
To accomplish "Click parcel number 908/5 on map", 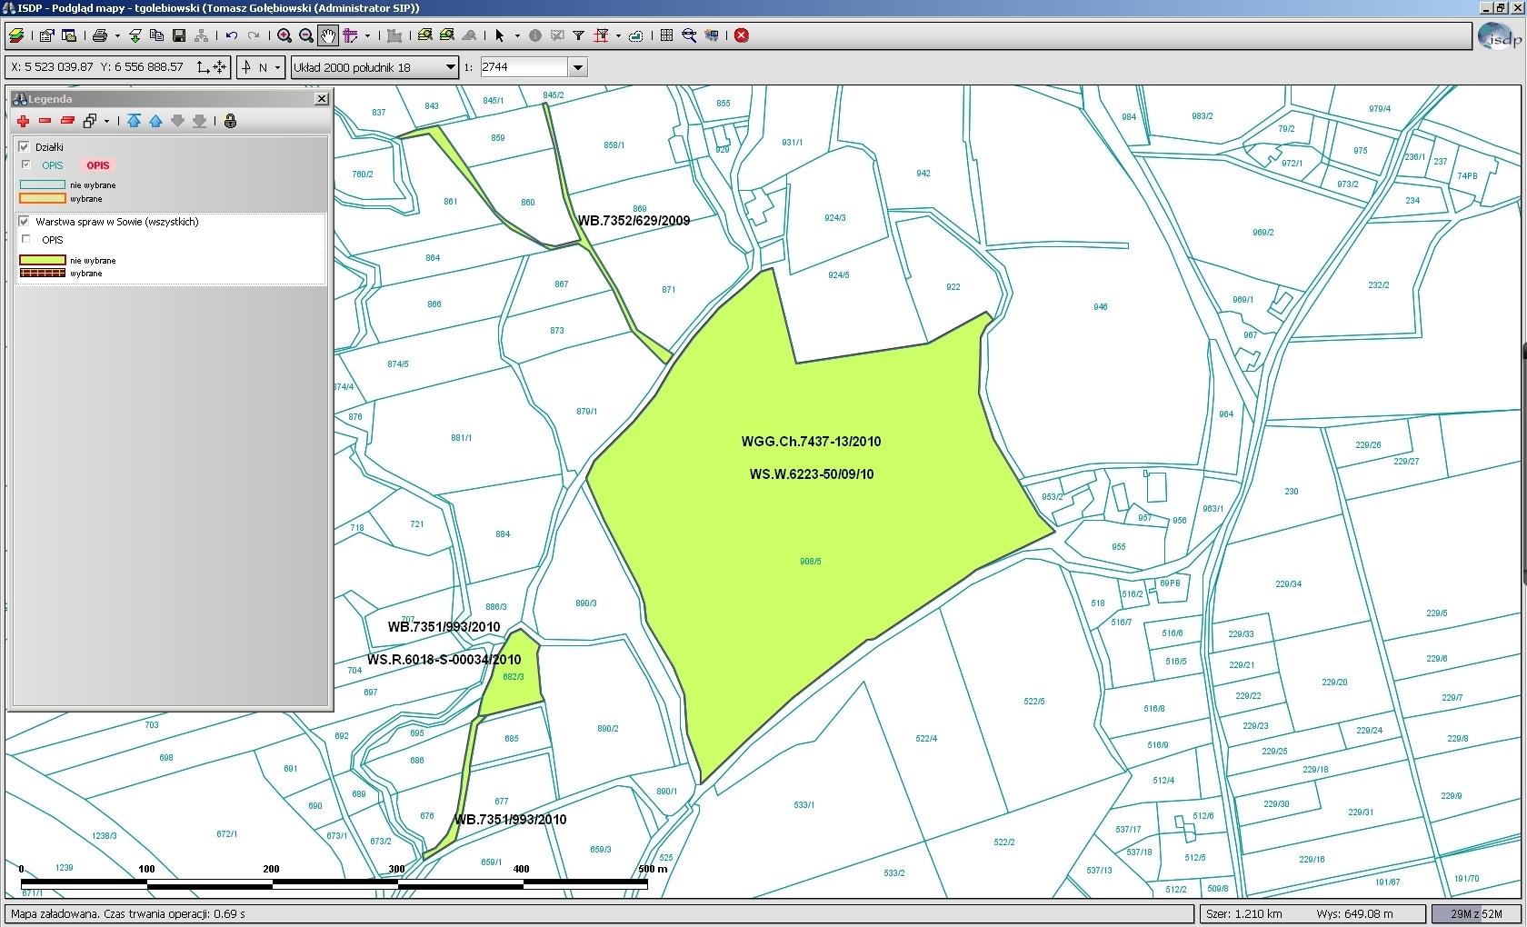I will point(811,562).
